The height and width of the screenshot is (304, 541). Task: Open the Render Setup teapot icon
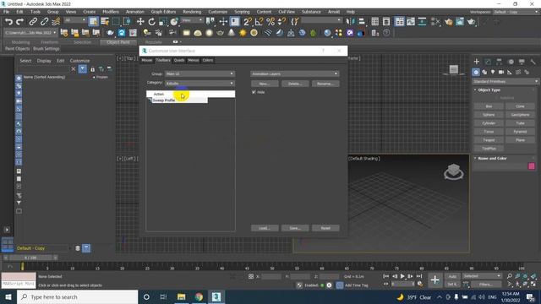tap(448, 22)
